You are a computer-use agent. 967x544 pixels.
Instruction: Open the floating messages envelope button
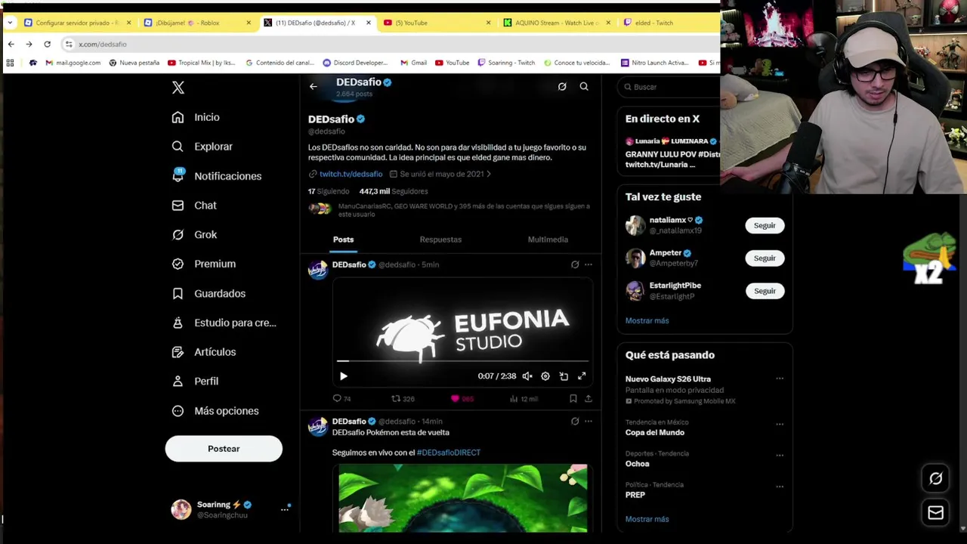coord(935,513)
